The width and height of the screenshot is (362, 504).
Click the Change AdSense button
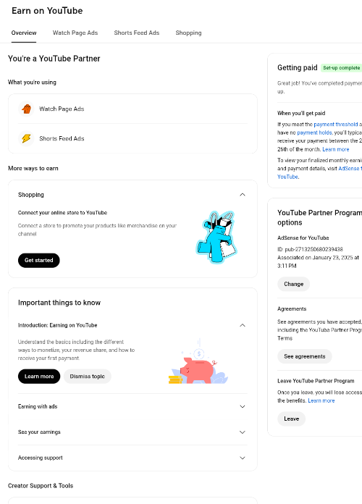(293, 284)
